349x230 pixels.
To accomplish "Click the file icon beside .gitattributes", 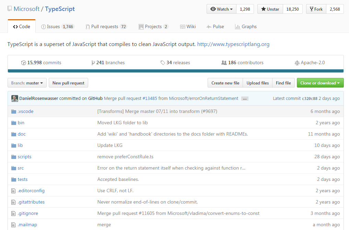I will pyautogui.click(x=14, y=202).
